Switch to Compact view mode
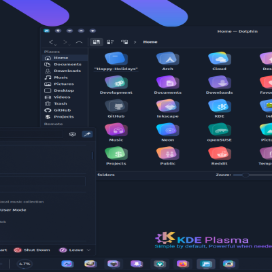Image resolution: width=272 pixels, height=272 pixels. [110, 42]
